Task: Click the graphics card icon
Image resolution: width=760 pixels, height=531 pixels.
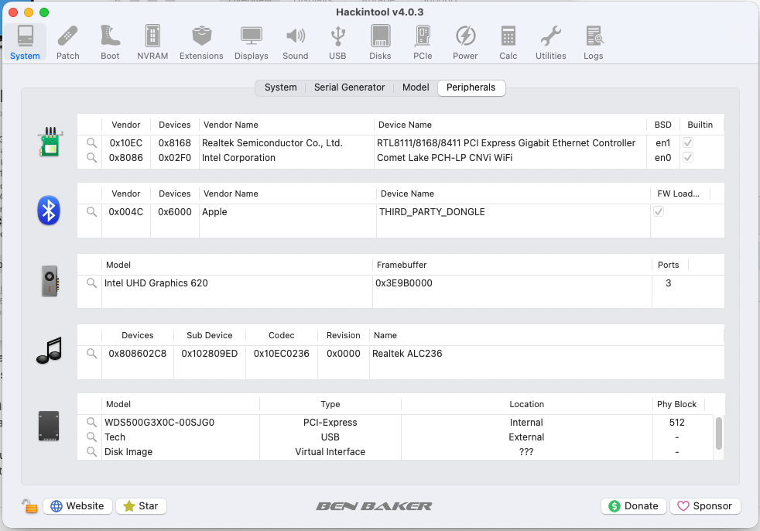Action: coord(50,281)
